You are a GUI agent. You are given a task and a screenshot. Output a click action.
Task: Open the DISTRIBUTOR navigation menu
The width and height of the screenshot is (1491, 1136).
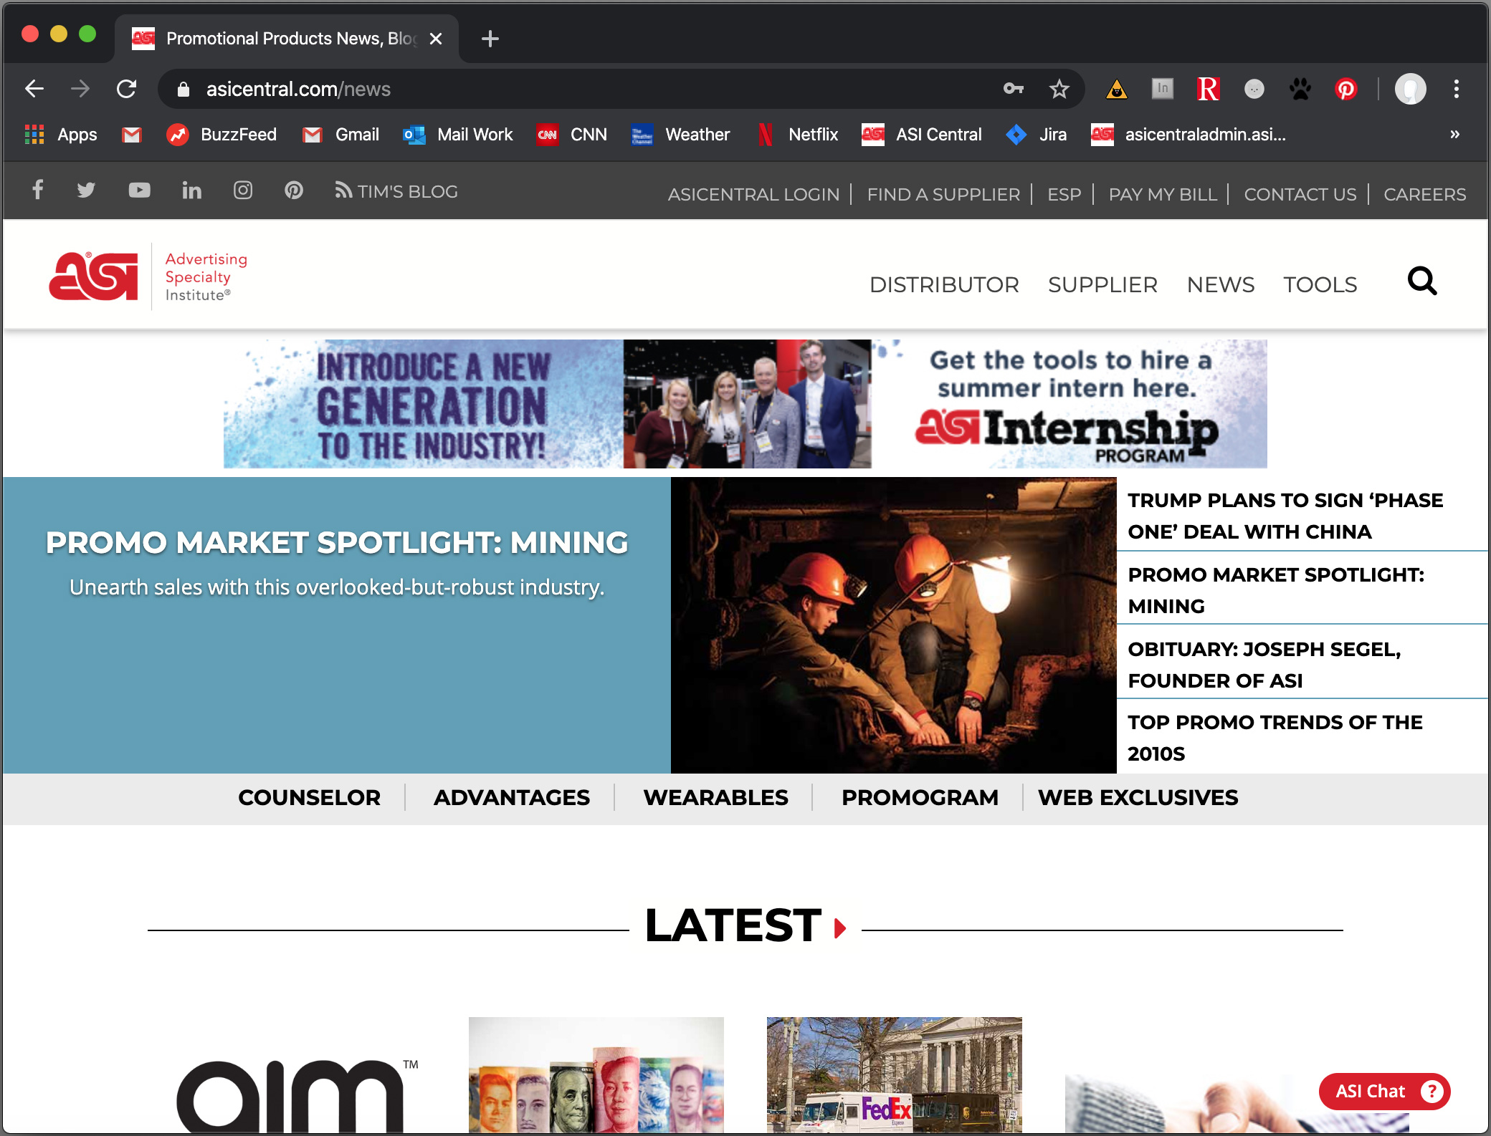(943, 284)
